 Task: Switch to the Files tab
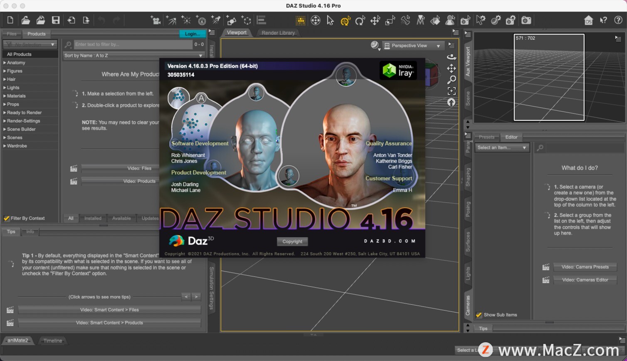pyautogui.click(x=12, y=34)
